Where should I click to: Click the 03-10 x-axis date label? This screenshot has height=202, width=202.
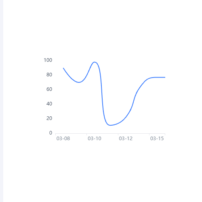[x=95, y=139]
